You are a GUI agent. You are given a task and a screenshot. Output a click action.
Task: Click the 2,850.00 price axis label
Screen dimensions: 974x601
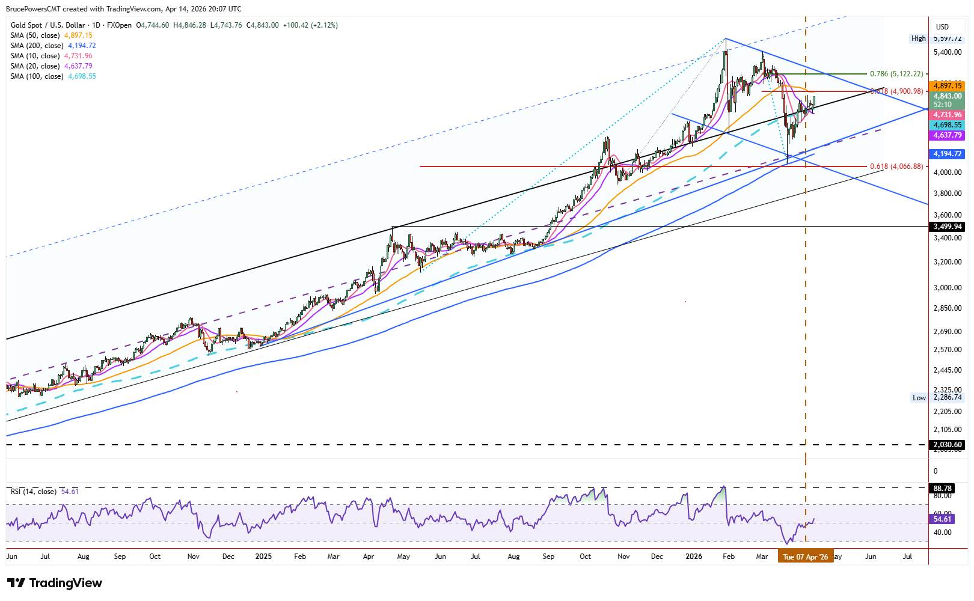click(948, 308)
